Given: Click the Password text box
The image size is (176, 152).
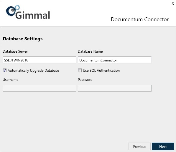Looking at the screenshot, I should point(115,88).
